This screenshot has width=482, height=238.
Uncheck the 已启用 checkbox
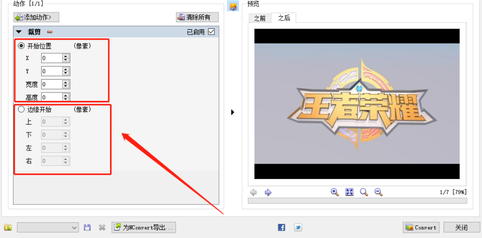(x=211, y=31)
